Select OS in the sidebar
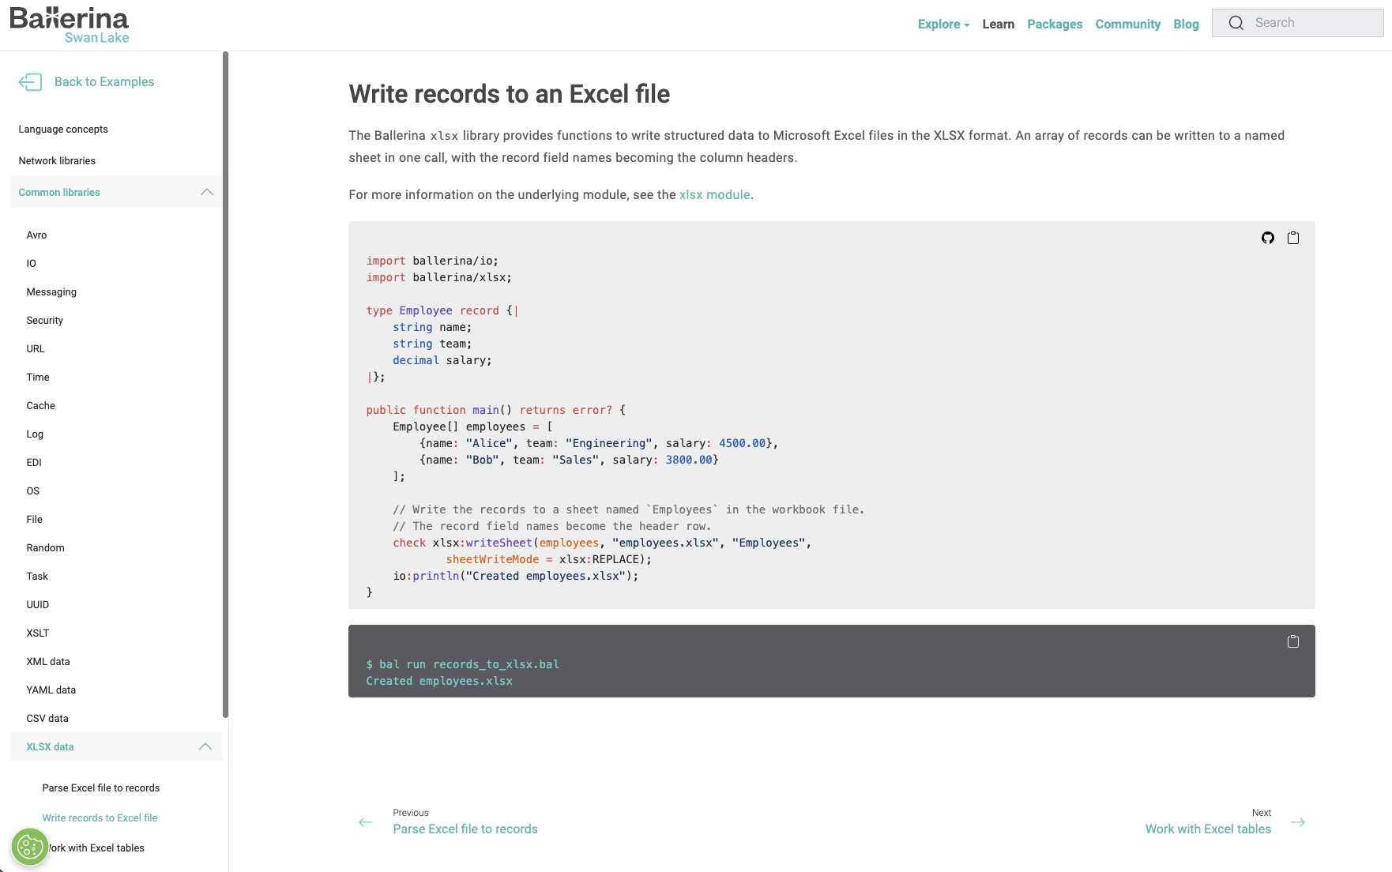The width and height of the screenshot is (1392, 872). point(32,490)
